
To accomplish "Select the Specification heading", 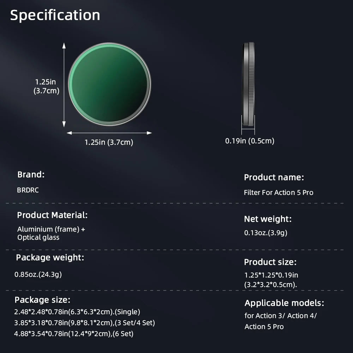I will click(55, 15).
